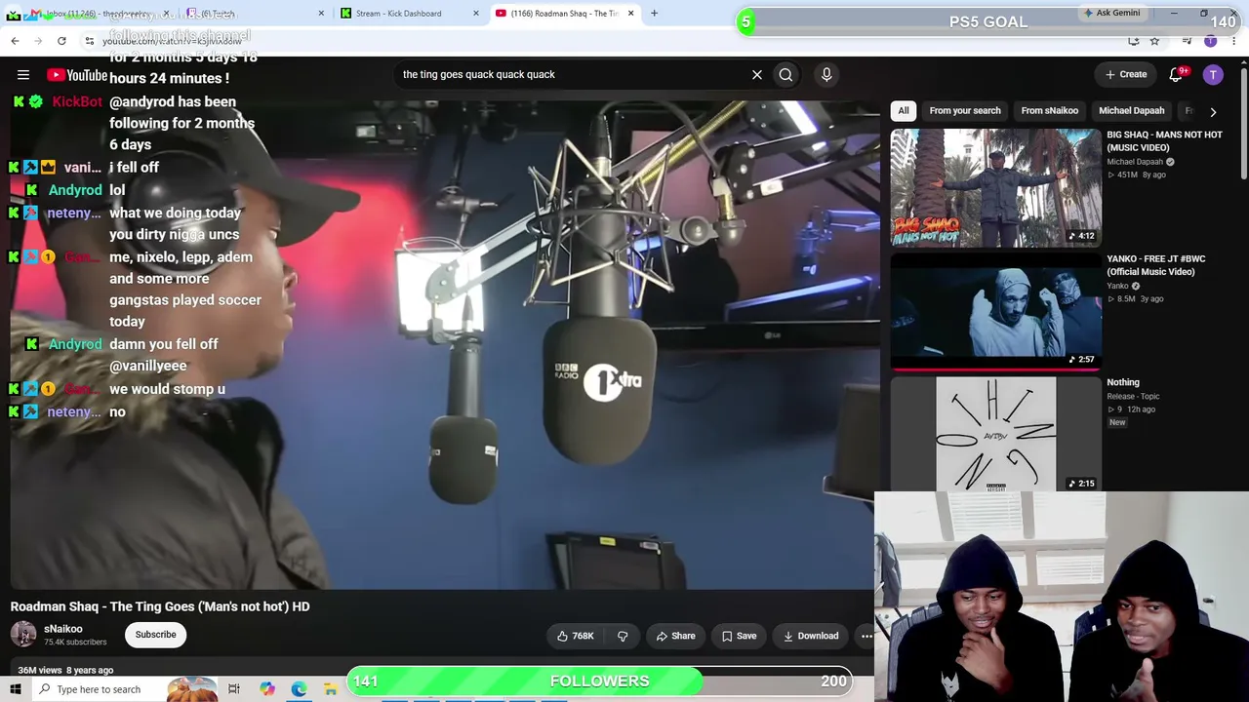
Task: View site information icon in address bar
Action: [89, 41]
